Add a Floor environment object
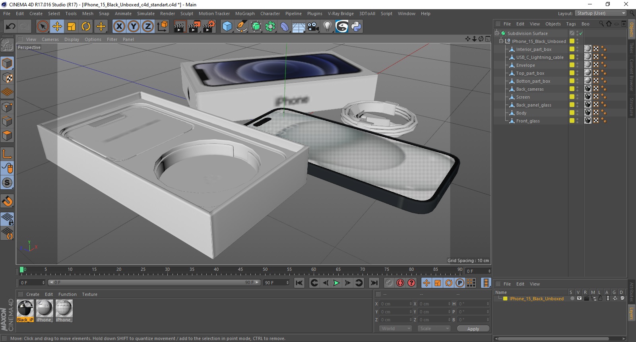Image resolution: width=636 pixels, height=342 pixels. pyautogui.click(x=299, y=27)
